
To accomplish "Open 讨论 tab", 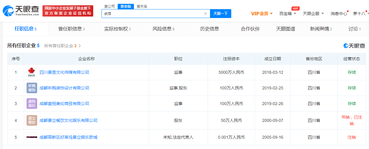I will (x=354, y=29).
